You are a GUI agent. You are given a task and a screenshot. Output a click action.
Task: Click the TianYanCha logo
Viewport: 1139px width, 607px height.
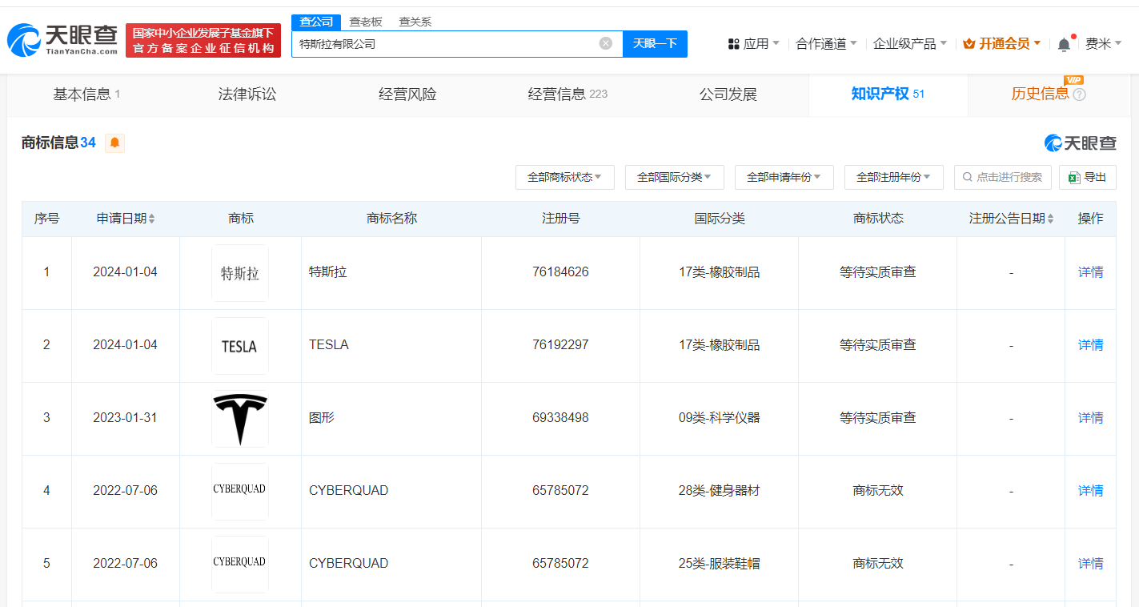pos(62,40)
